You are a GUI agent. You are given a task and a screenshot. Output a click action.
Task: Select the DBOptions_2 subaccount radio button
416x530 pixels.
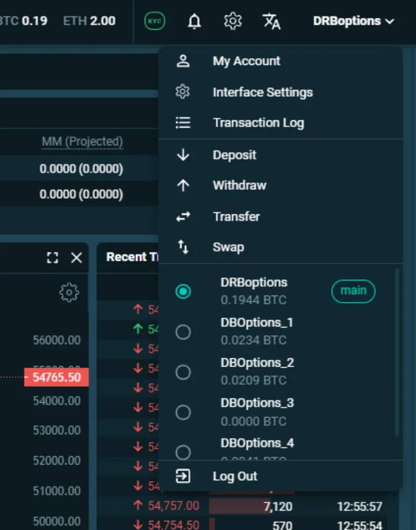tap(183, 372)
